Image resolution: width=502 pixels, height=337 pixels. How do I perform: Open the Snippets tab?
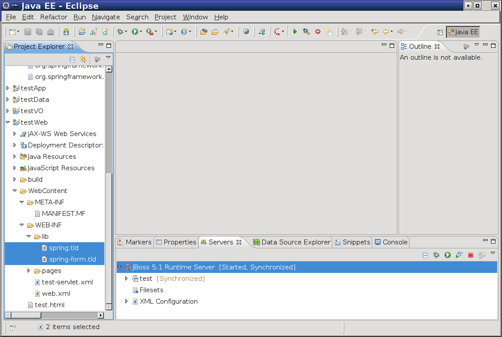pyautogui.click(x=352, y=242)
